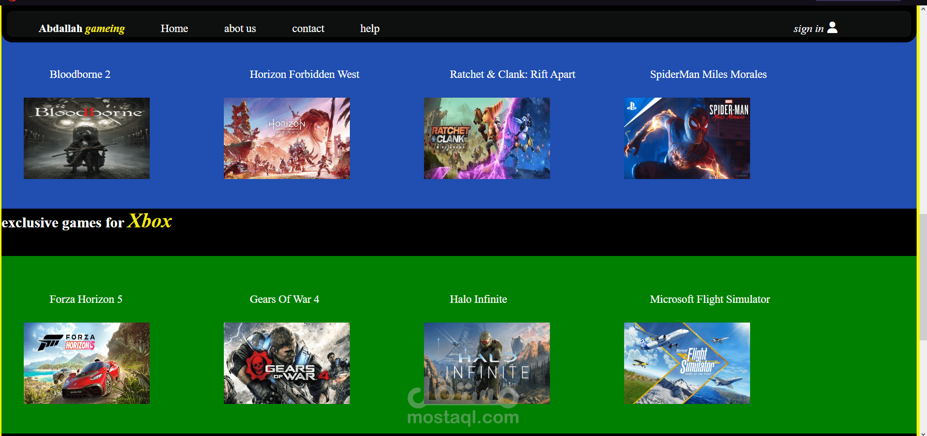The height and width of the screenshot is (436, 927).
Task: Click the Bloodborne 2 title text
Action: [80, 74]
